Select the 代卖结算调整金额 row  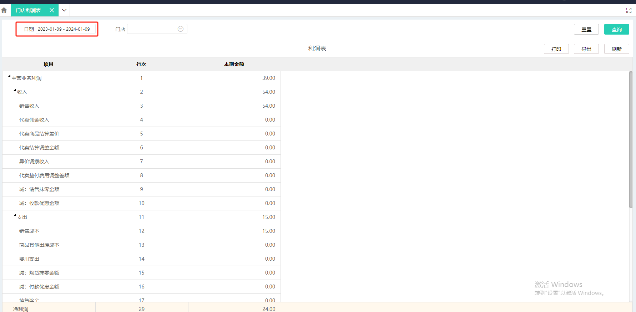(x=141, y=148)
